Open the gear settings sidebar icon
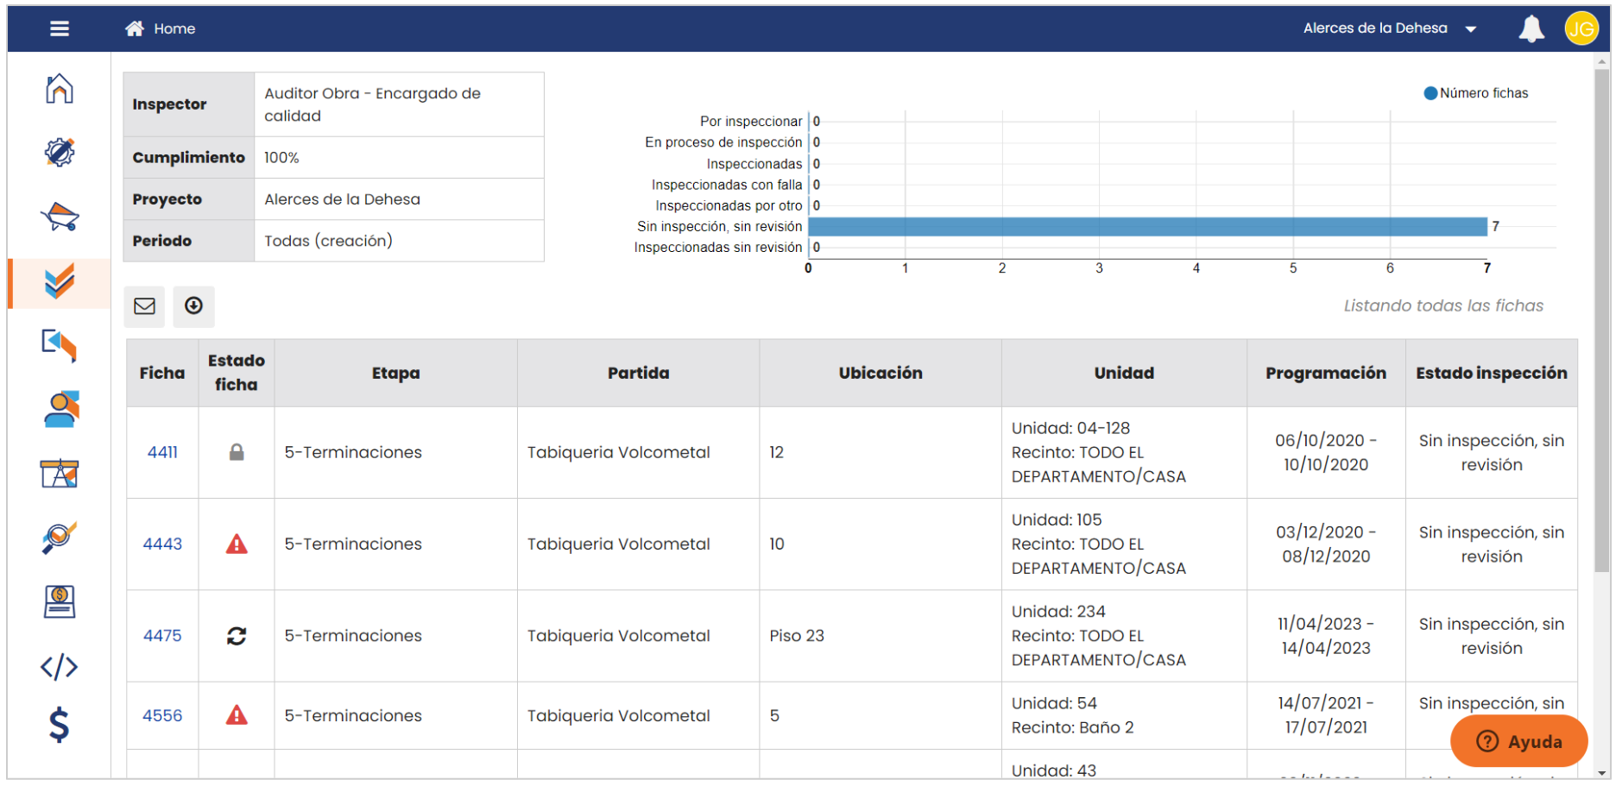This screenshot has height=786, width=1616. click(x=60, y=153)
